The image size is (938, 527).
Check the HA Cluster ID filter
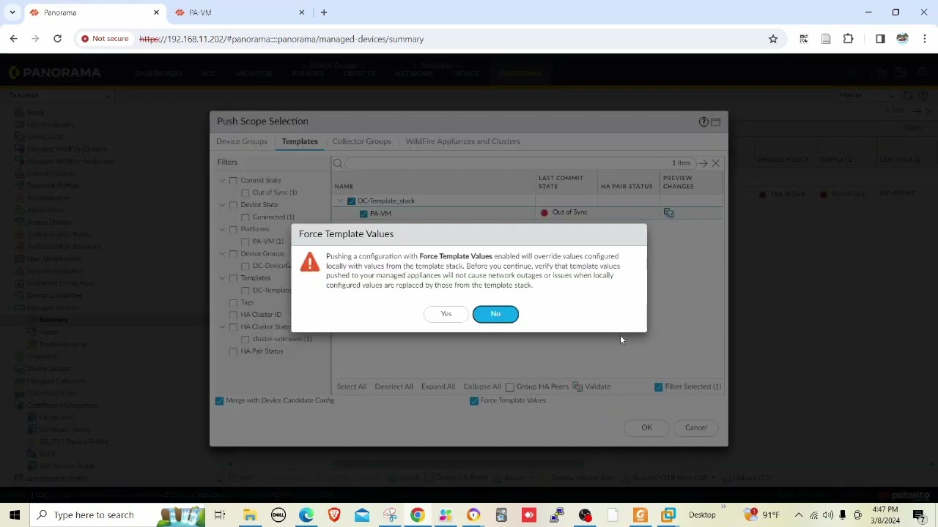[x=233, y=315]
